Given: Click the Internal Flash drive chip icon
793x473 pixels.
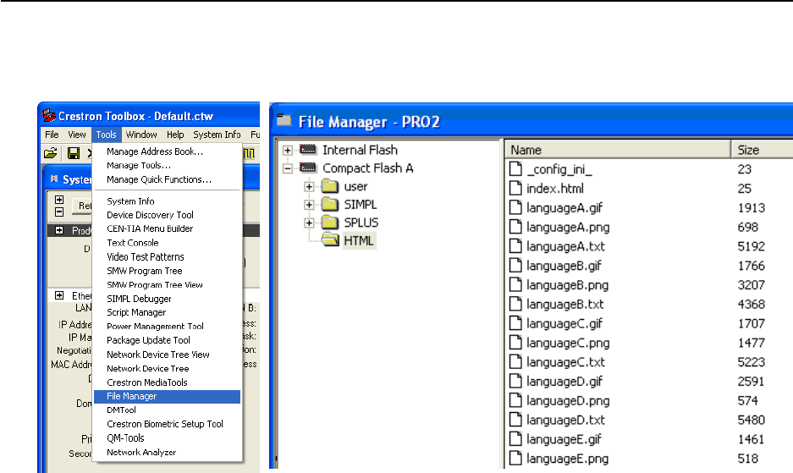Looking at the screenshot, I should (307, 149).
